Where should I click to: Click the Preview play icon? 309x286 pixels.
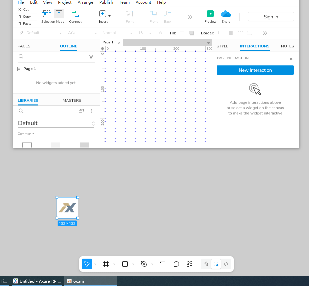point(210,14)
